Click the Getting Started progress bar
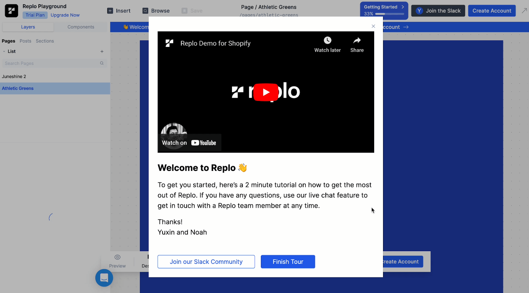Viewport: 529px width, 293px height. [389, 14]
